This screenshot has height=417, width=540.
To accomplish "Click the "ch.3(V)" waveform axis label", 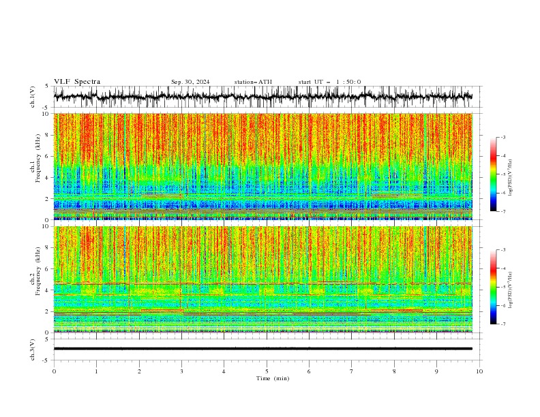I will point(33,350).
